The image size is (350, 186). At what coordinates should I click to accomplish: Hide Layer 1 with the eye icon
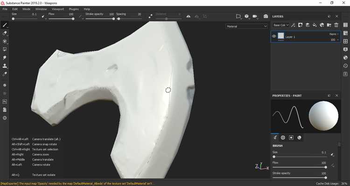274,36
